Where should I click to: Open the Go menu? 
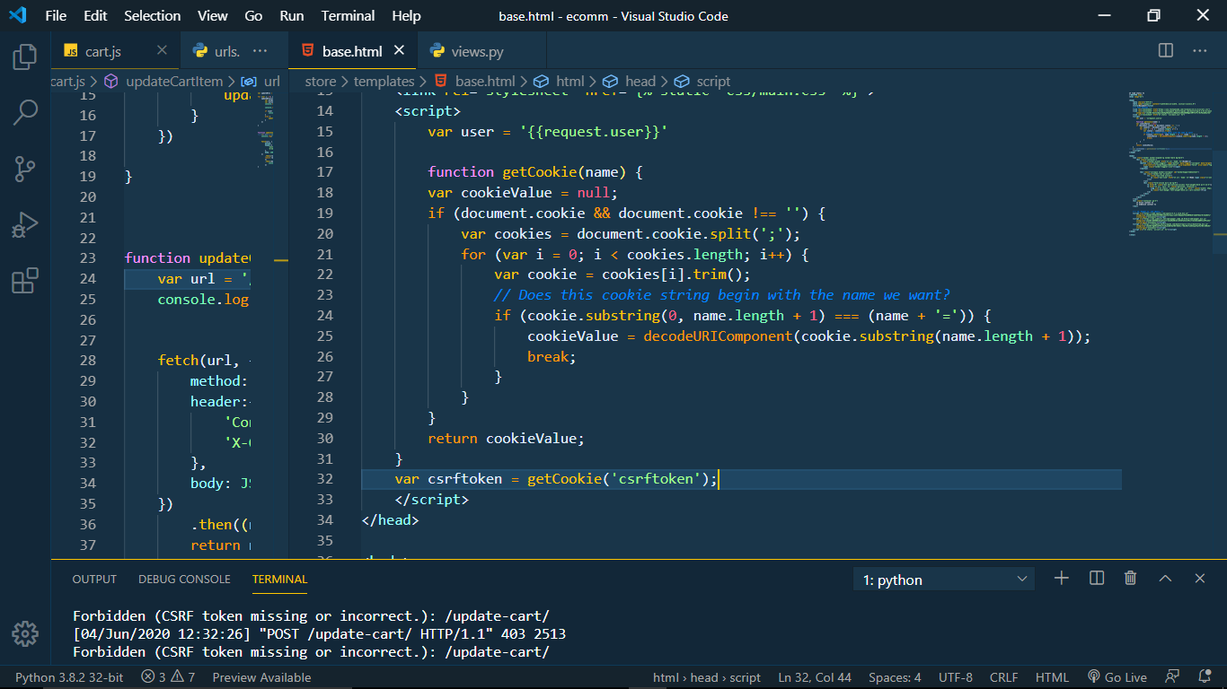pyautogui.click(x=253, y=16)
